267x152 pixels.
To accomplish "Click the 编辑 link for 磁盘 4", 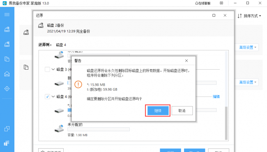I will 216,97.
